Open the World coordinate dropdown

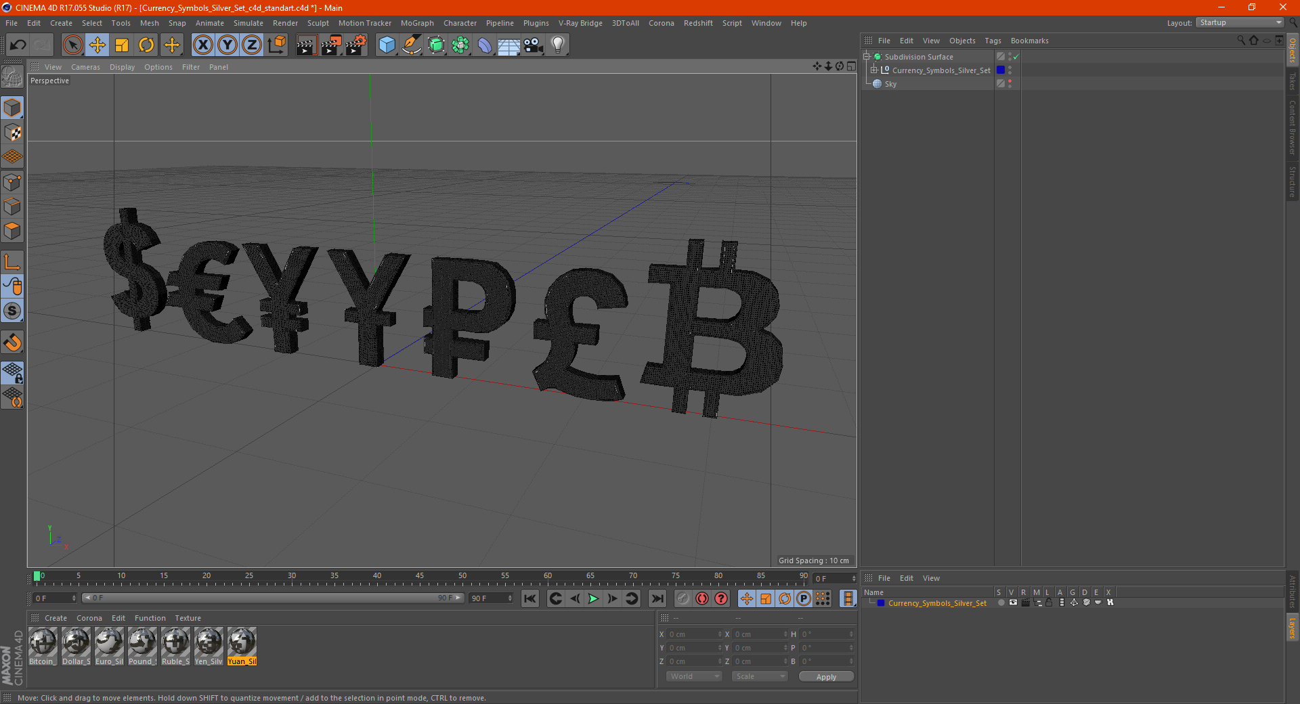pos(694,676)
